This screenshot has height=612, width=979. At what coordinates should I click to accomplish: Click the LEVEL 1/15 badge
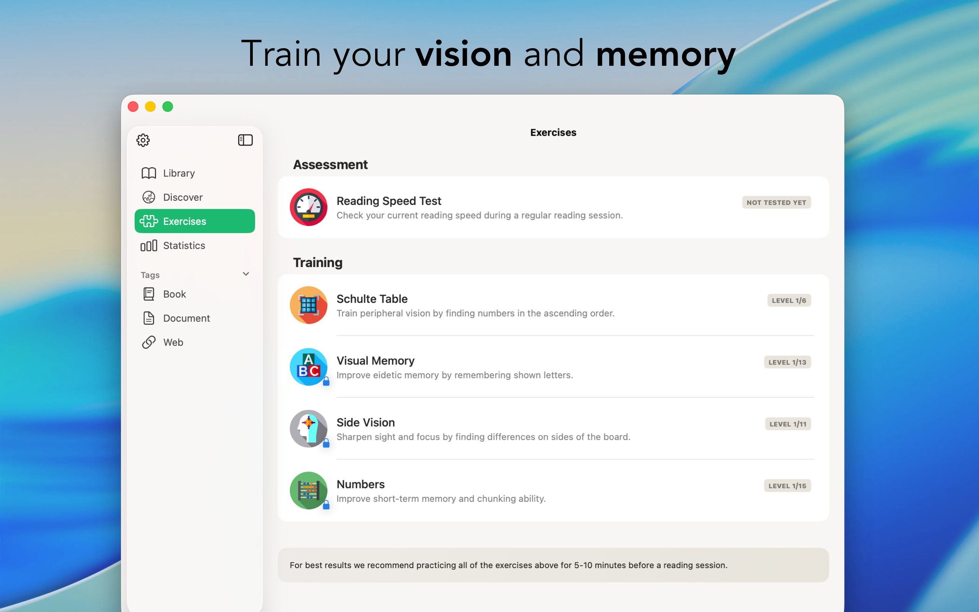787,486
